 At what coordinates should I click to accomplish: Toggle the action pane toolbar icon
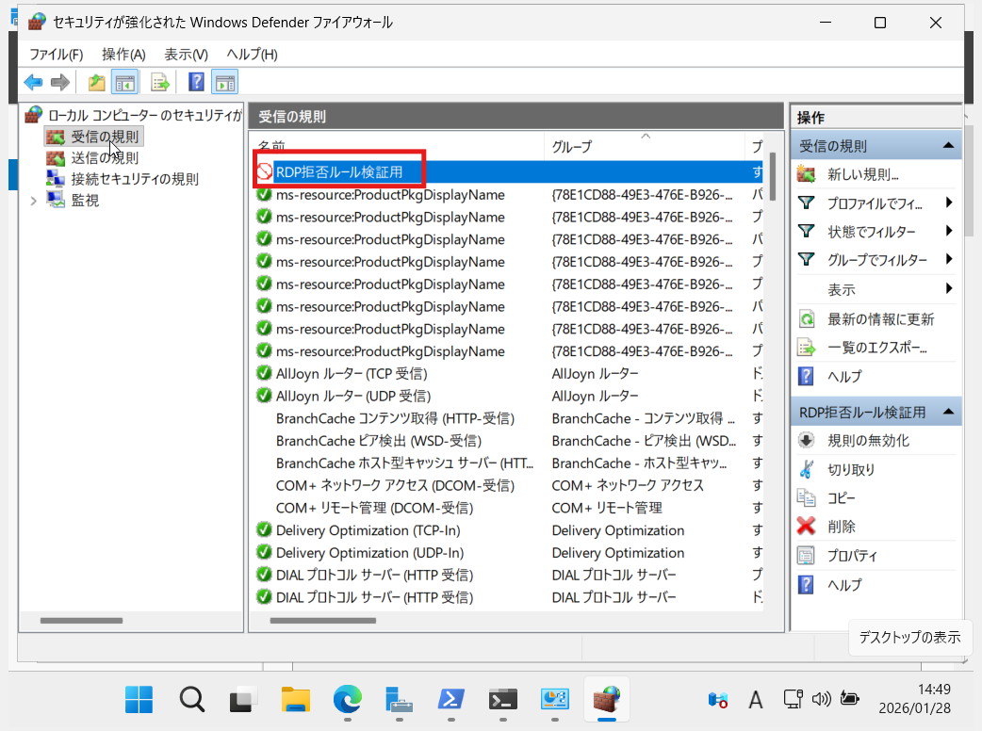pos(225,82)
